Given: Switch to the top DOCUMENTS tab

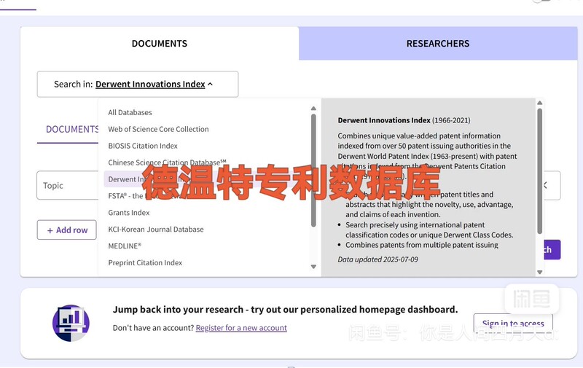Looking at the screenshot, I should click(x=160, y=44).
